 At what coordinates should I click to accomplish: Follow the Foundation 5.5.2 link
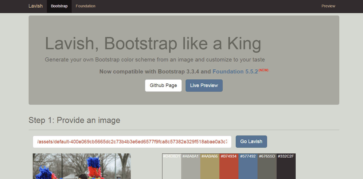(x=235, y=72)
